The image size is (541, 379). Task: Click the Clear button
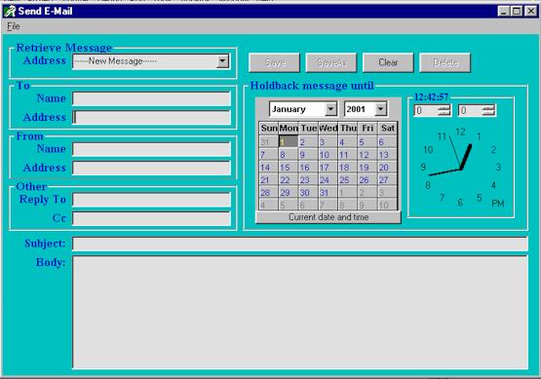point(388,62)
